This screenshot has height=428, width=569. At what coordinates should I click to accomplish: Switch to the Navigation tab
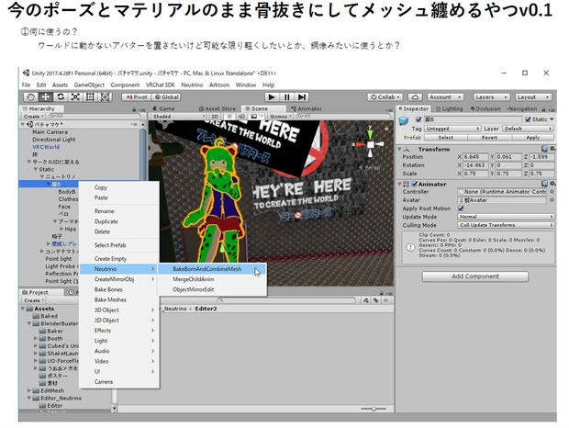522,108
